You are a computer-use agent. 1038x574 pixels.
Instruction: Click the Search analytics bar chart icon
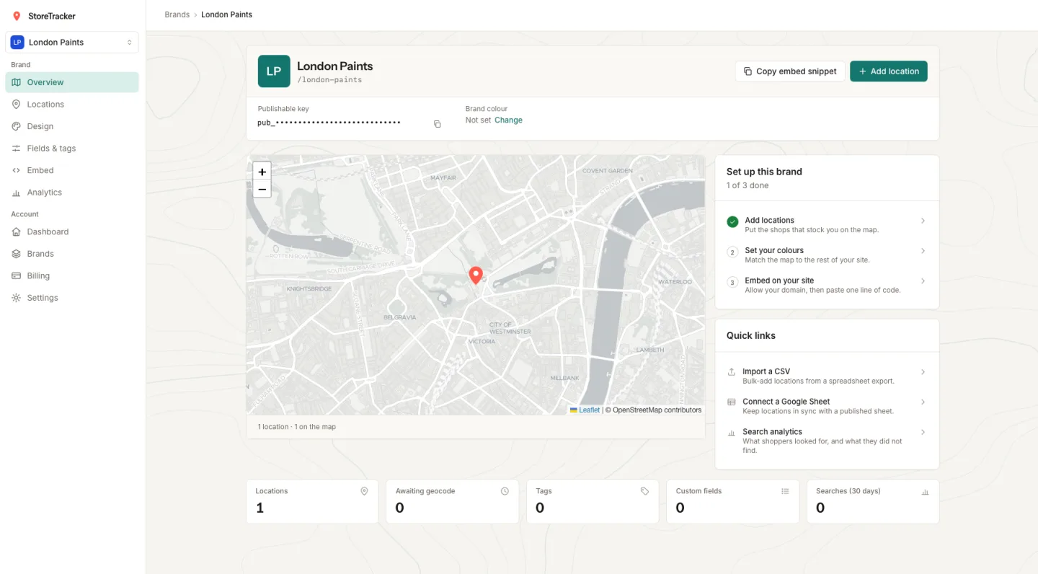(732, 433)
